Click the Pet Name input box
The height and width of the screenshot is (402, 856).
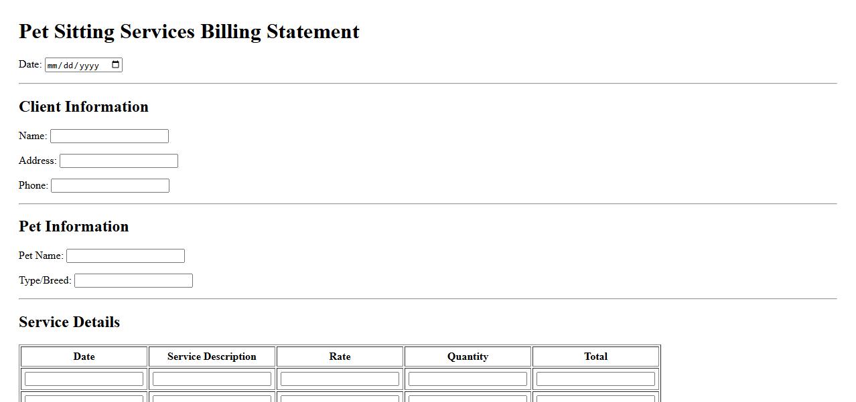(x=125, y=256)
